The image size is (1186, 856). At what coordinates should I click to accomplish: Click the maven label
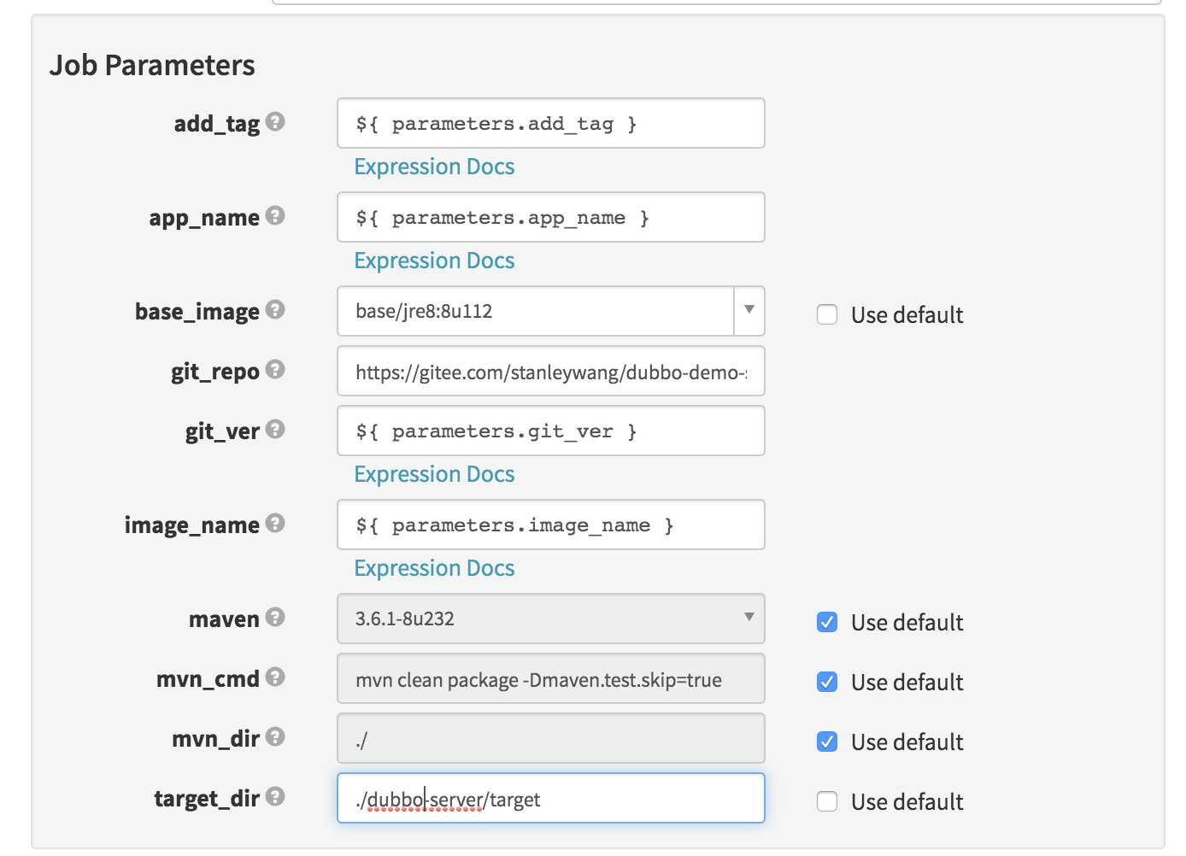pyautogui.click(x=224, y=619)
